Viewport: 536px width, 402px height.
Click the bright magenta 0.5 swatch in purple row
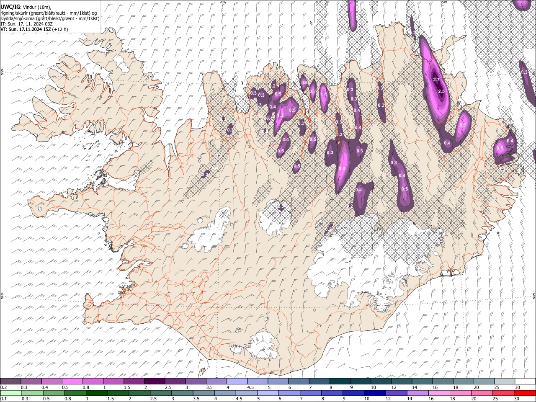click(72, 381)
